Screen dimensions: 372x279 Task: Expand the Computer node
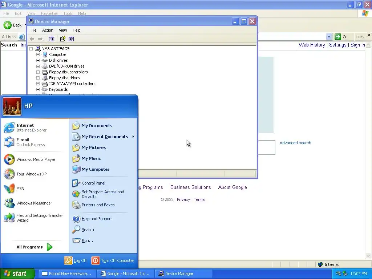(38, 54)
